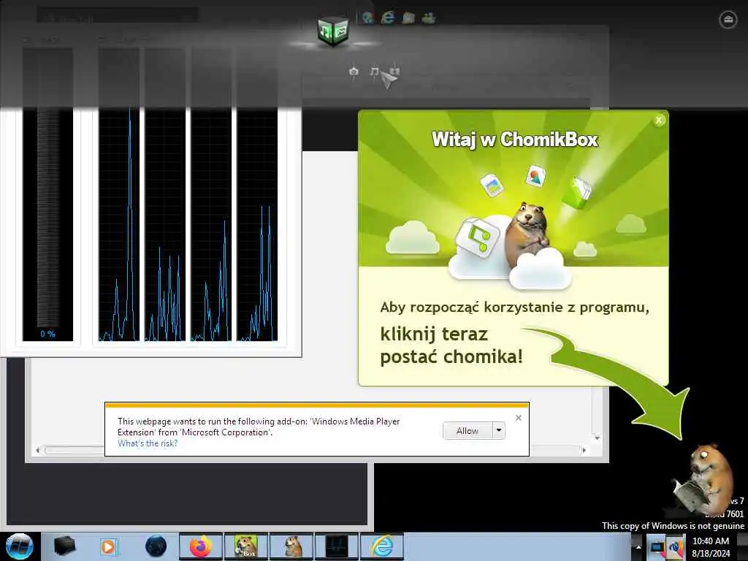Open the black box taskbar application
748x561 pixels.
pyautogui.click(x=64, y=546)
